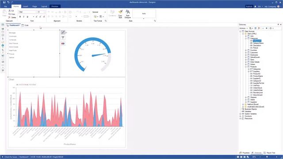Clear formatting with the eraser icon
The image size is (283, 159).
click(x=44, y=17)
